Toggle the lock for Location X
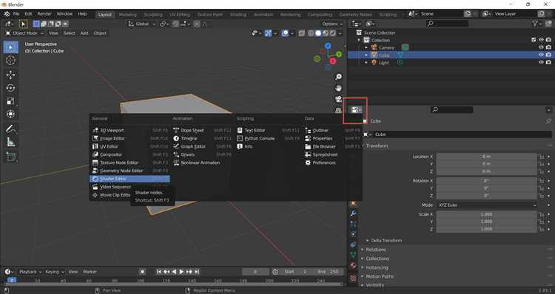Viewport: 555px width, 294px height. (x=541, y=157)
